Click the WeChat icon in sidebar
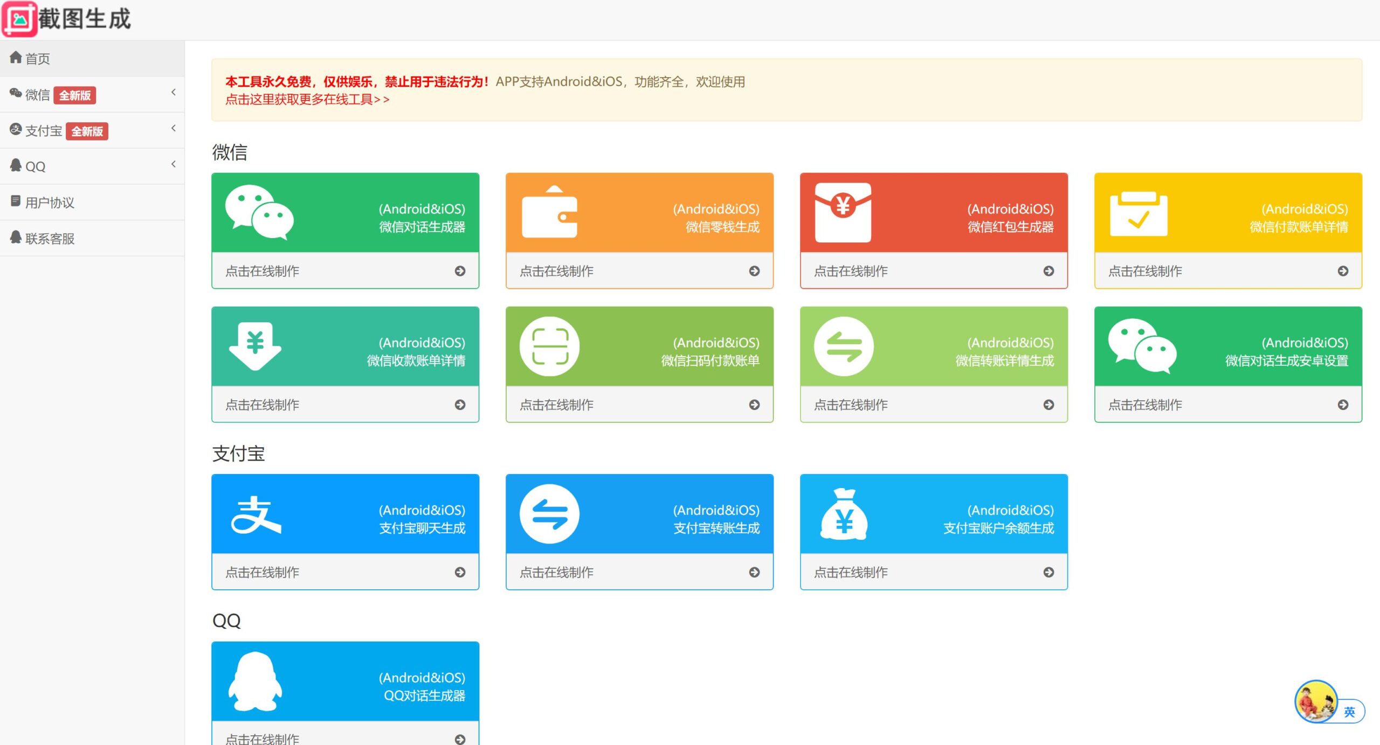 tap(16, 93)
